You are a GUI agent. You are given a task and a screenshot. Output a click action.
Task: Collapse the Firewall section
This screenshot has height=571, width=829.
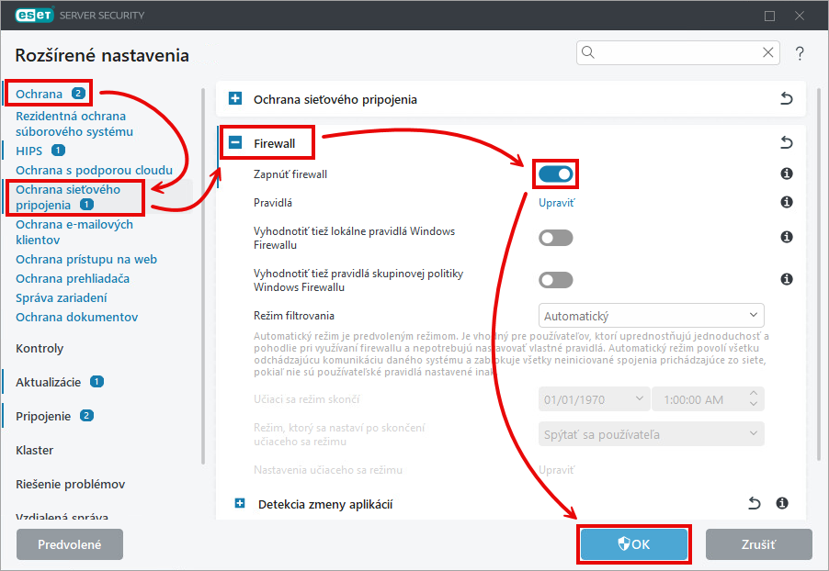point(235,143)
